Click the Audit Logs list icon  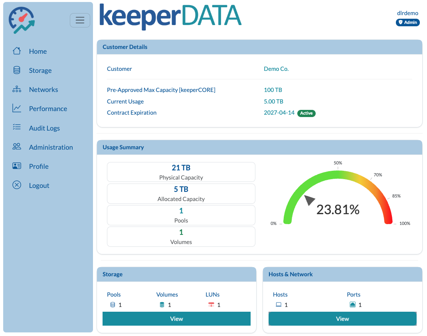point(17,127)
